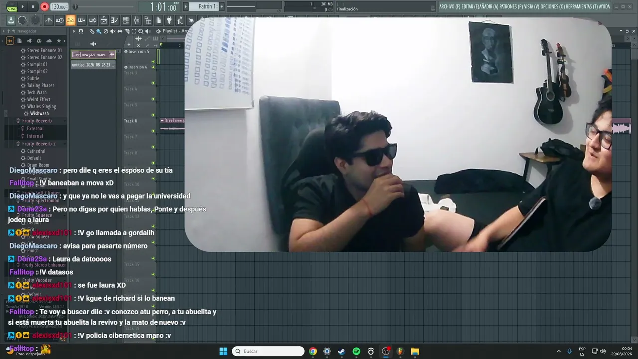Screen dimensions: 638x359
Task: Click the arrow left of Patrón 1
Action: (186, 7)
